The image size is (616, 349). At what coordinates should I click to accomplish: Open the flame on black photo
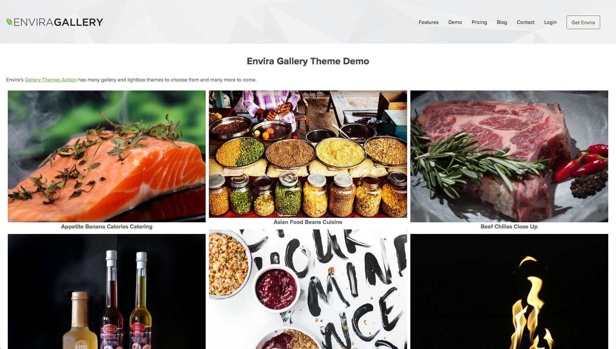(509, 291)
